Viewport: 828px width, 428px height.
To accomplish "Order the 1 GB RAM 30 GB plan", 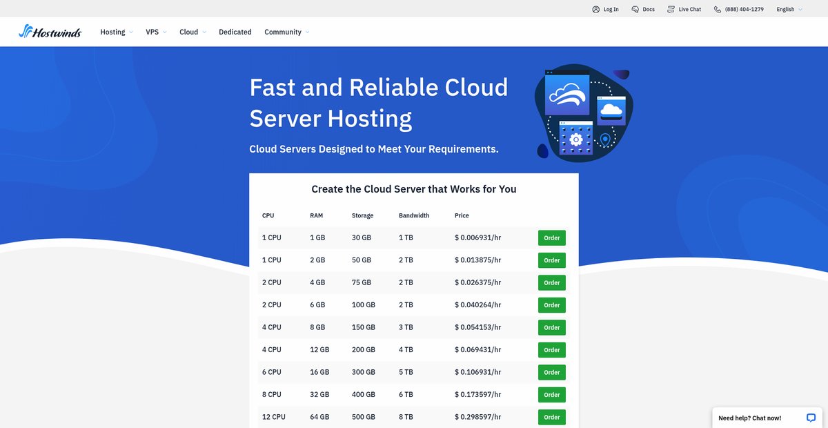I will [x=552, y=237].
